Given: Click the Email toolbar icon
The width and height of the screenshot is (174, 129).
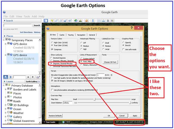Looking at the screenshot, I should tap(99, 21).
